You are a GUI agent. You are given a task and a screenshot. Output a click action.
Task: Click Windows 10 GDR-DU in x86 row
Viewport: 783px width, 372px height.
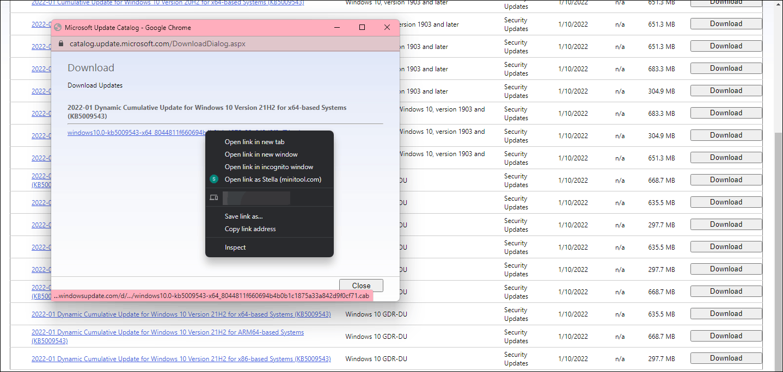coord(376,359)
